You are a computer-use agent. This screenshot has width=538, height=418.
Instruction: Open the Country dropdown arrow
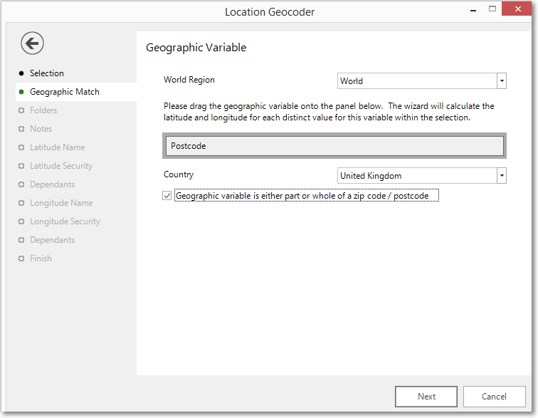pos(502,175)
